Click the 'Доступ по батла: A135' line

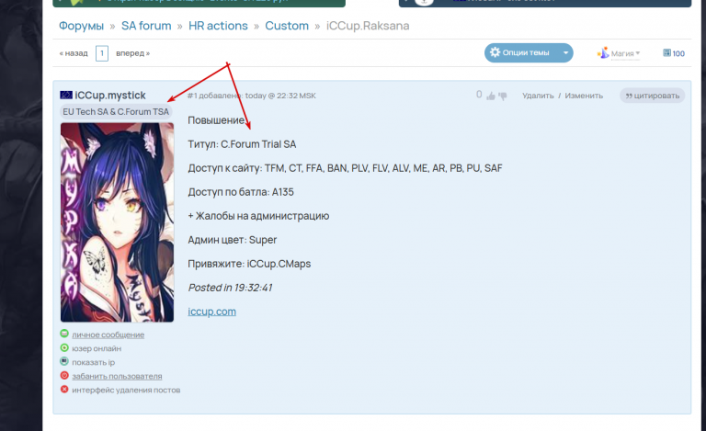click(241, 192)
